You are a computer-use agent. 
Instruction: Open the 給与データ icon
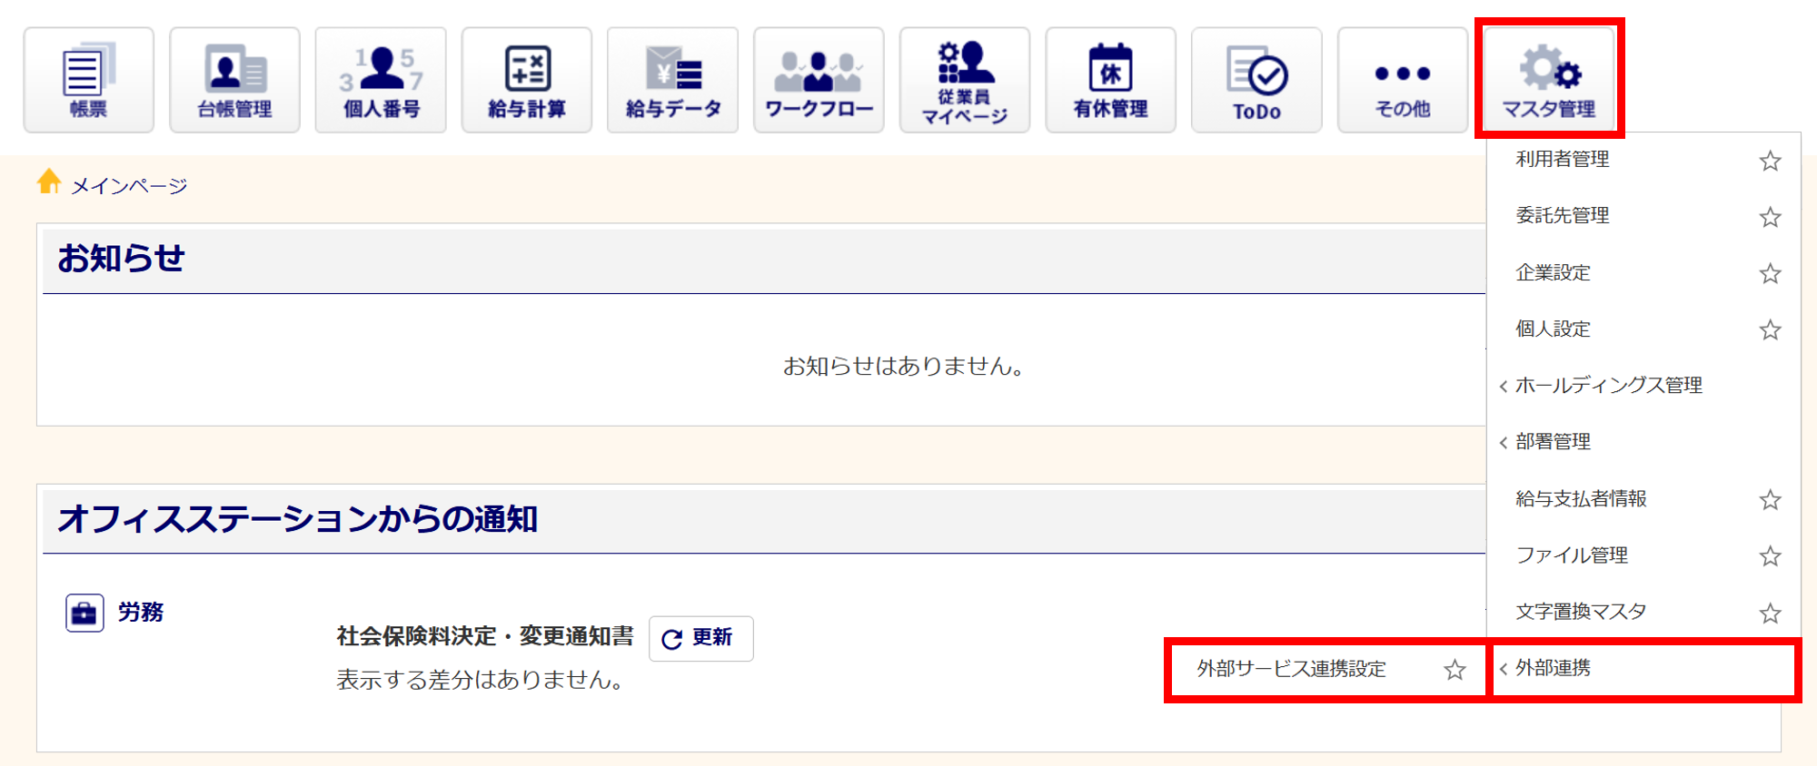coord(672,80)
